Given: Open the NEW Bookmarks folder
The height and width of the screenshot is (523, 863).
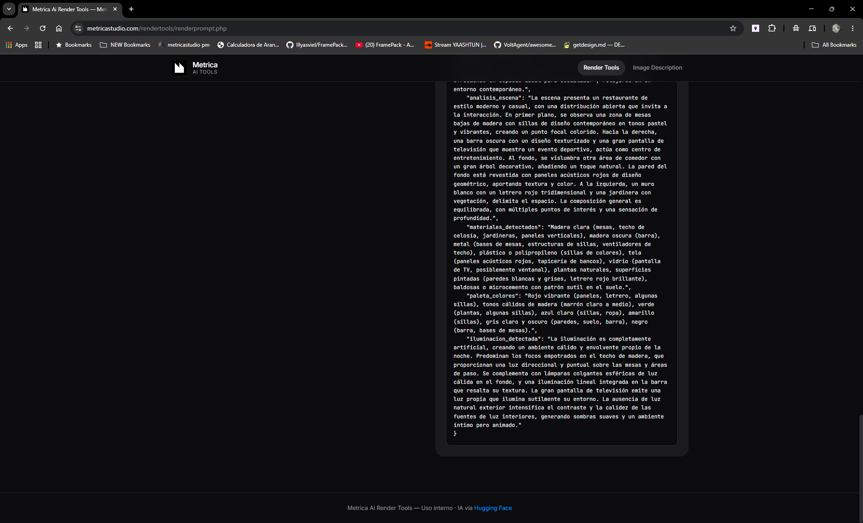Looking at the screenshot, I should click(x=125, y=45).
